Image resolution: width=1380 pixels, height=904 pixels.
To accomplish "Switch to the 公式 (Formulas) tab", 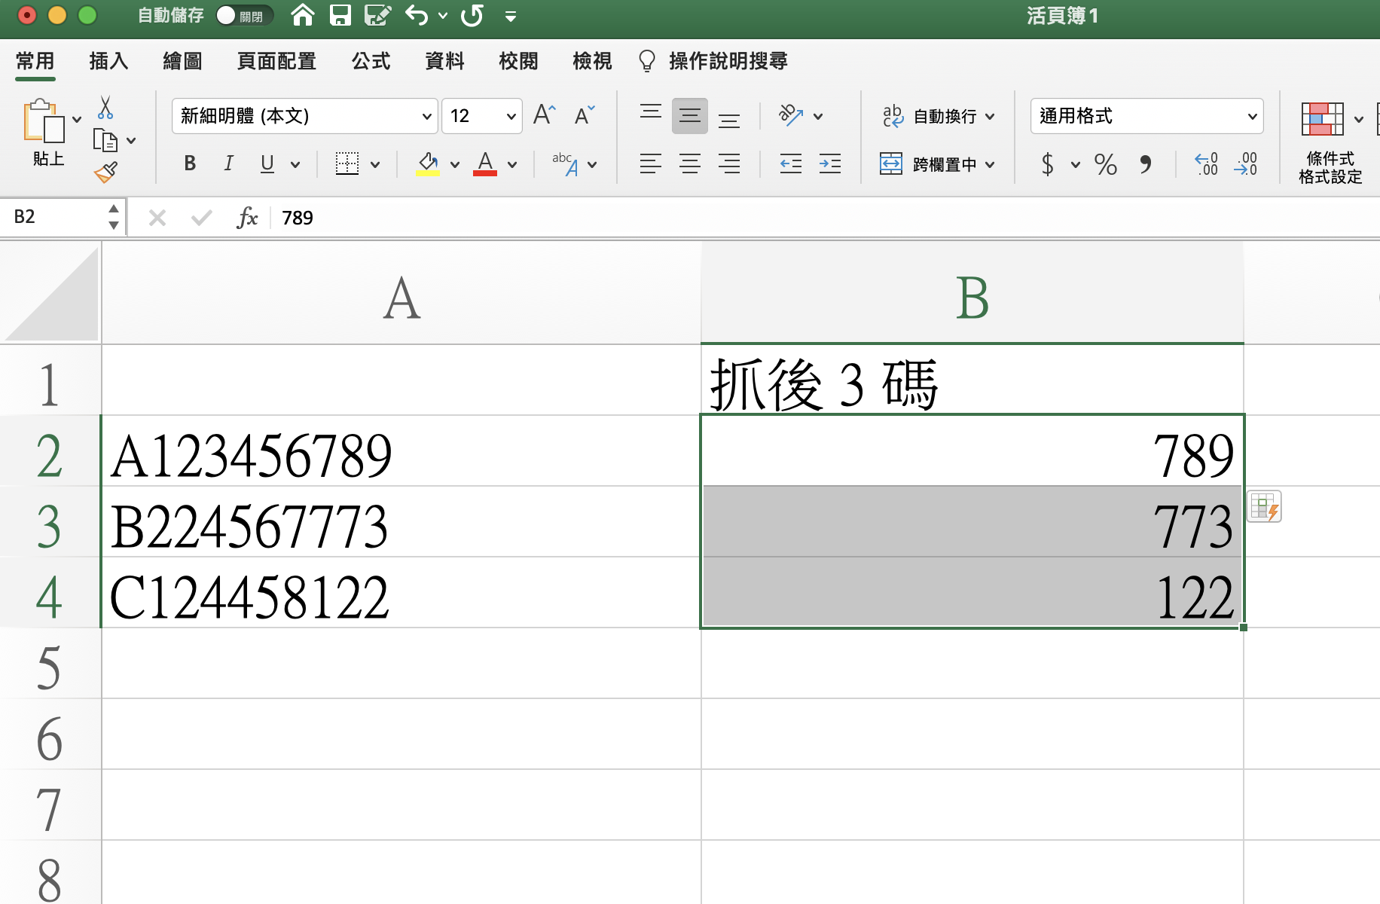I will [x=371, y=61].
